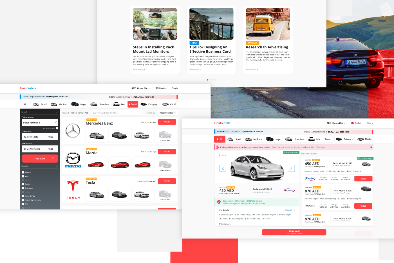
Task: Tick the Europcar supplier filter
Action: click(23, 188)
